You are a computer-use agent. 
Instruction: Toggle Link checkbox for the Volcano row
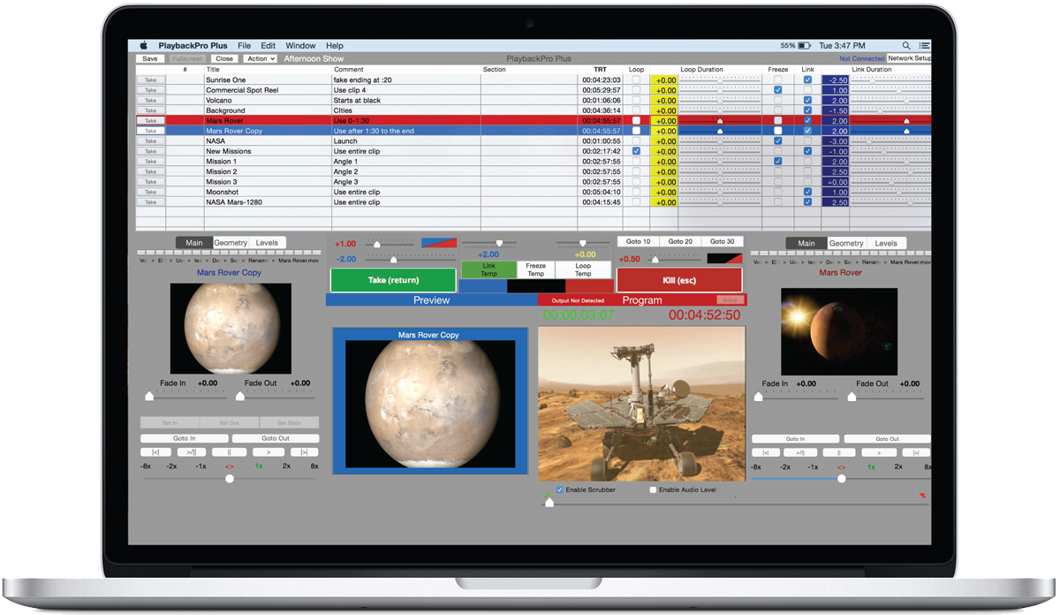807,100
